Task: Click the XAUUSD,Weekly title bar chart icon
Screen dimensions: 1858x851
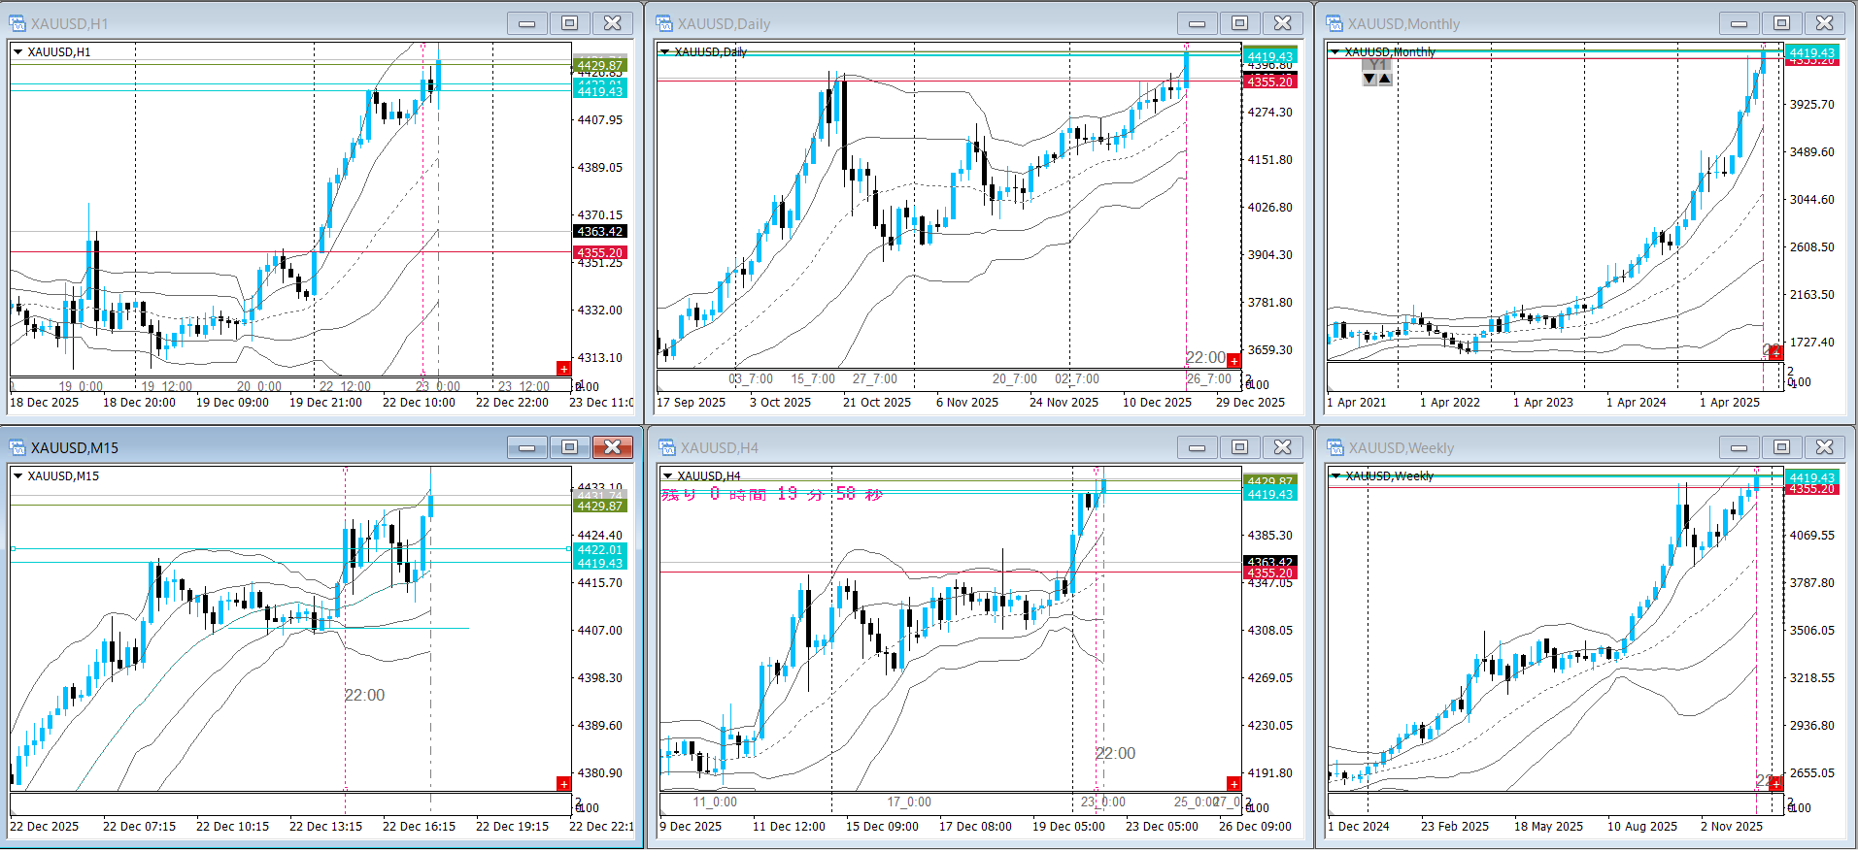Action: coord(1334,447)
